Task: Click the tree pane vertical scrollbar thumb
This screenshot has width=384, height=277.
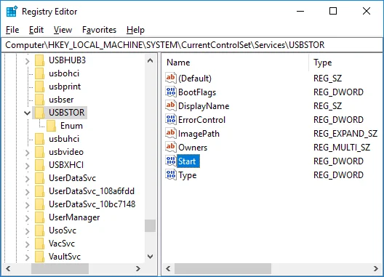Action: (150, 225)
